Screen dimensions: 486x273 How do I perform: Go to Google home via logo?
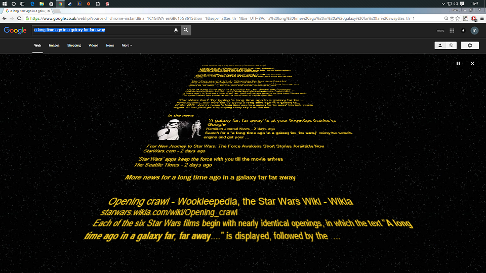(15, 30)
